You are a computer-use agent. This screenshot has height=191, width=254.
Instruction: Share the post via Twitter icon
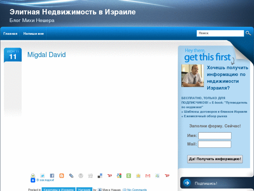click(42, 176)
